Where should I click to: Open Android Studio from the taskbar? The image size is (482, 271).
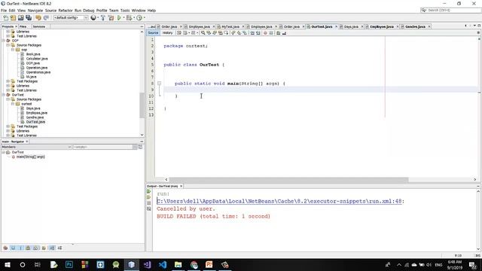(x=115, y=264)
